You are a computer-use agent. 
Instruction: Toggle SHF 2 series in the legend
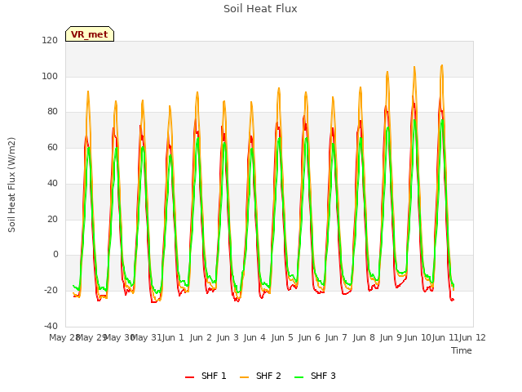(260, 376)
